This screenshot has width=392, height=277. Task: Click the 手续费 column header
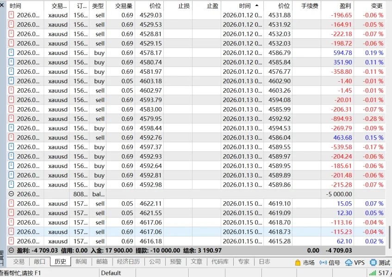point(307,6)
